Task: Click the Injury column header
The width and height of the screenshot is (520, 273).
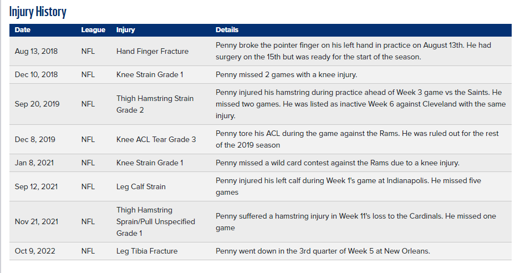Action: [x=126, y=30]
